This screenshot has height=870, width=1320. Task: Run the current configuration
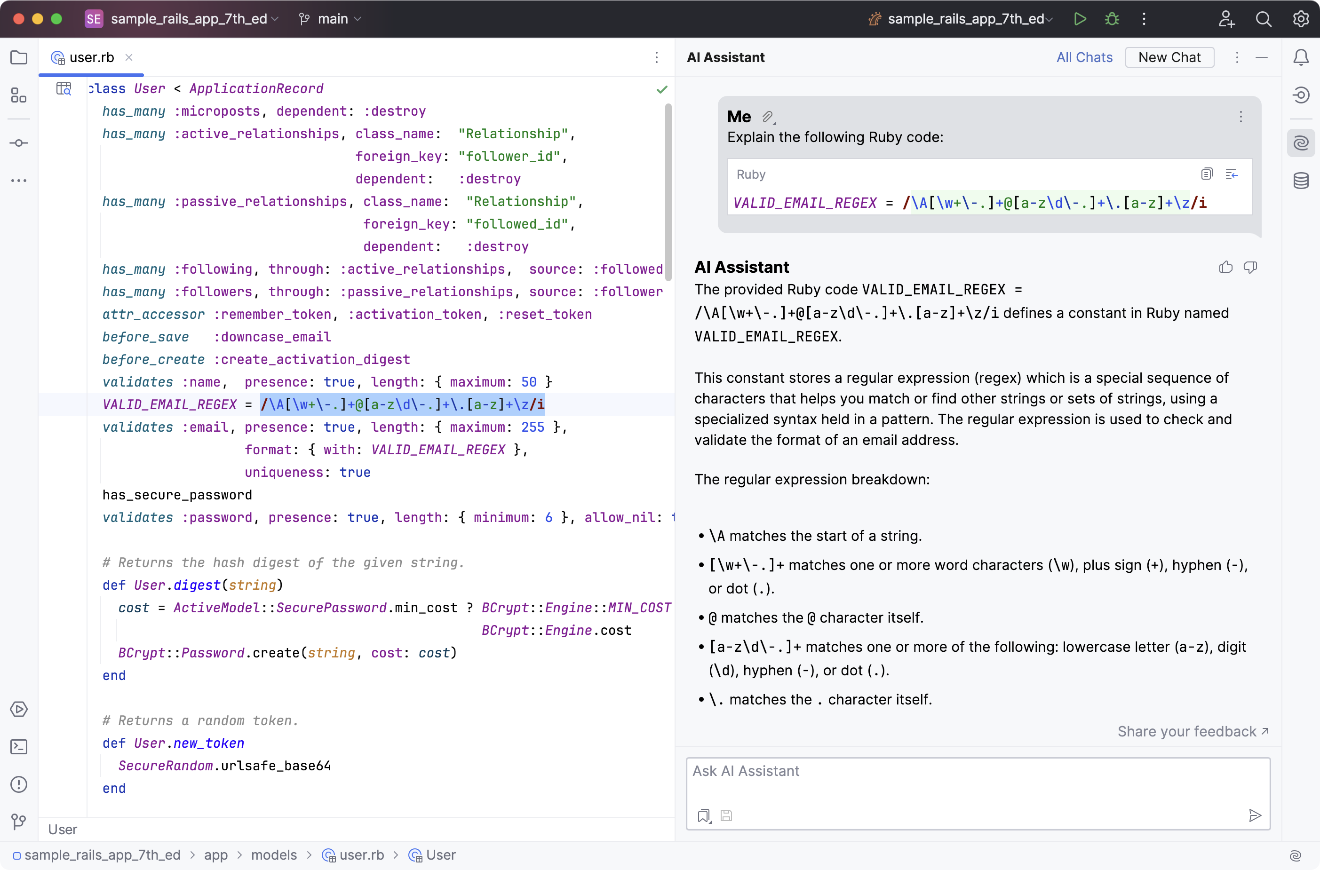(x=1080, y=19)
